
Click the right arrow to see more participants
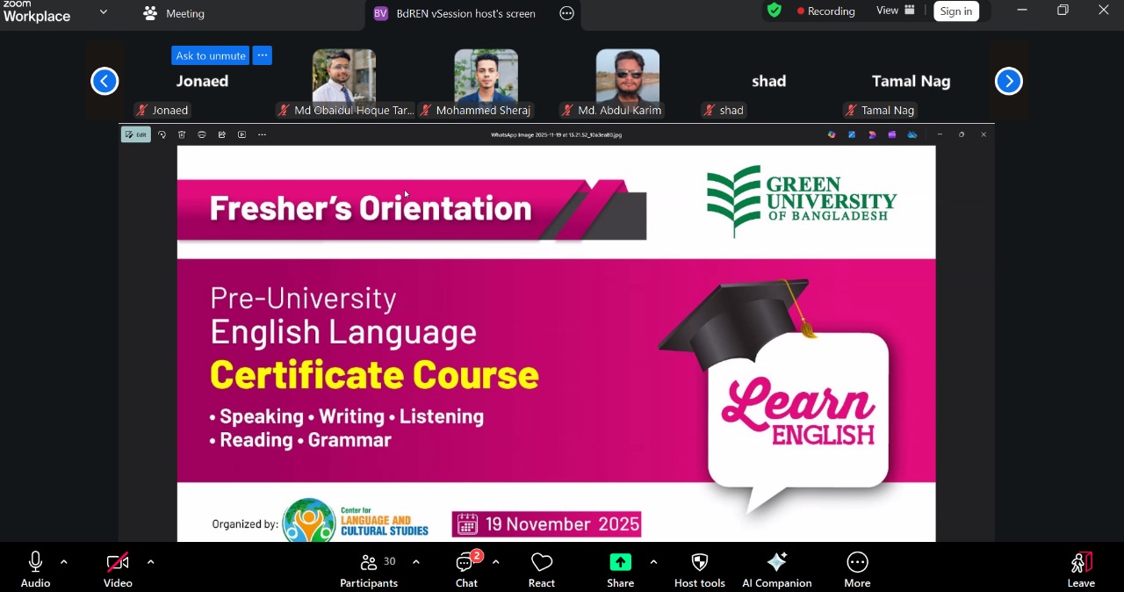tap(1008, 81)
